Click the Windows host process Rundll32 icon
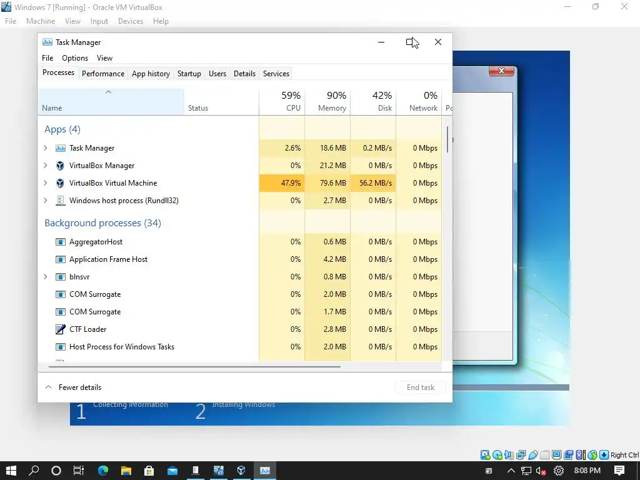Screen dimensions: 640x480 [60, 201]
